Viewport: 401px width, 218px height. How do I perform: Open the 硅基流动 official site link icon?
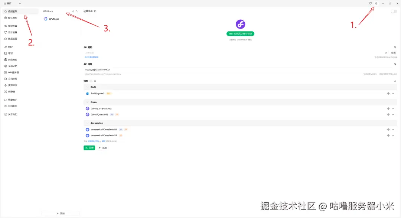click(95, 11)
